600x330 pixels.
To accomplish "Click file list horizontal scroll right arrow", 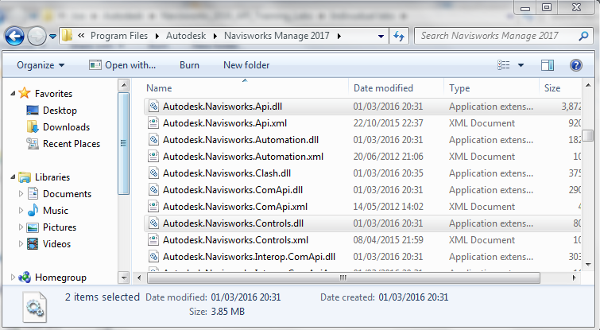I will click(575, 278).
